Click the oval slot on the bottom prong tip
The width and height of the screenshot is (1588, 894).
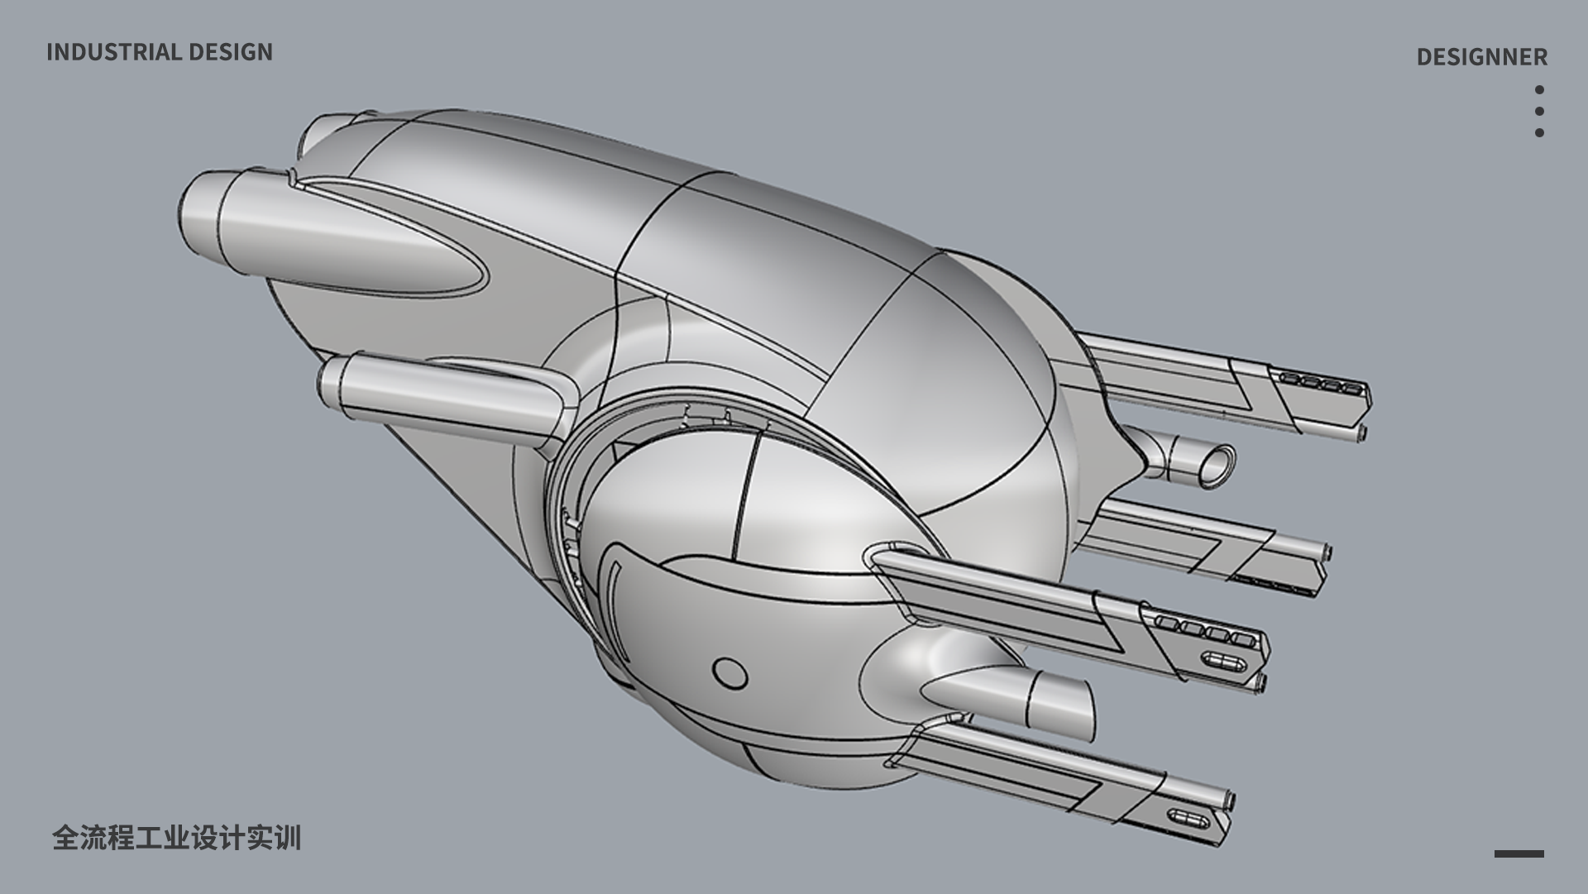(x=1189, y=820)
